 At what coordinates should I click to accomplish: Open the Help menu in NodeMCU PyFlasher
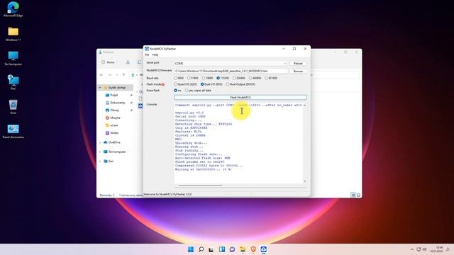(x=155, y=55)
